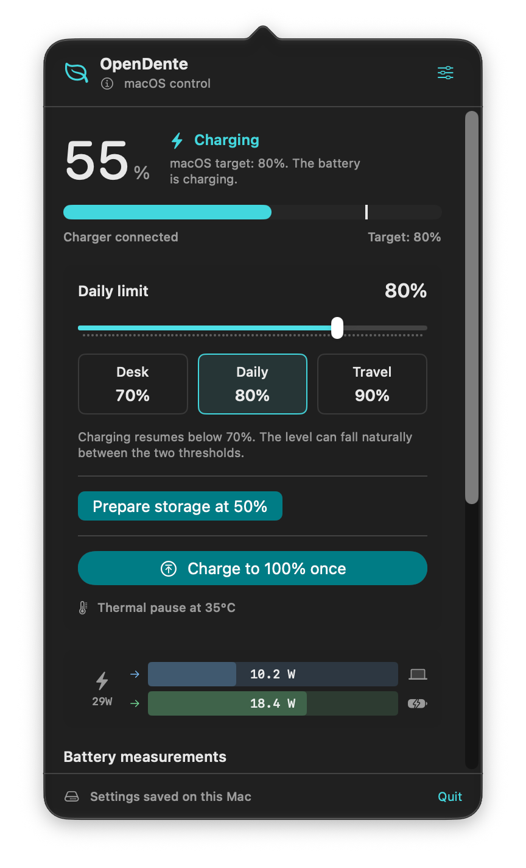
Task: Select the Travel 90% preset
Action: 373,384
